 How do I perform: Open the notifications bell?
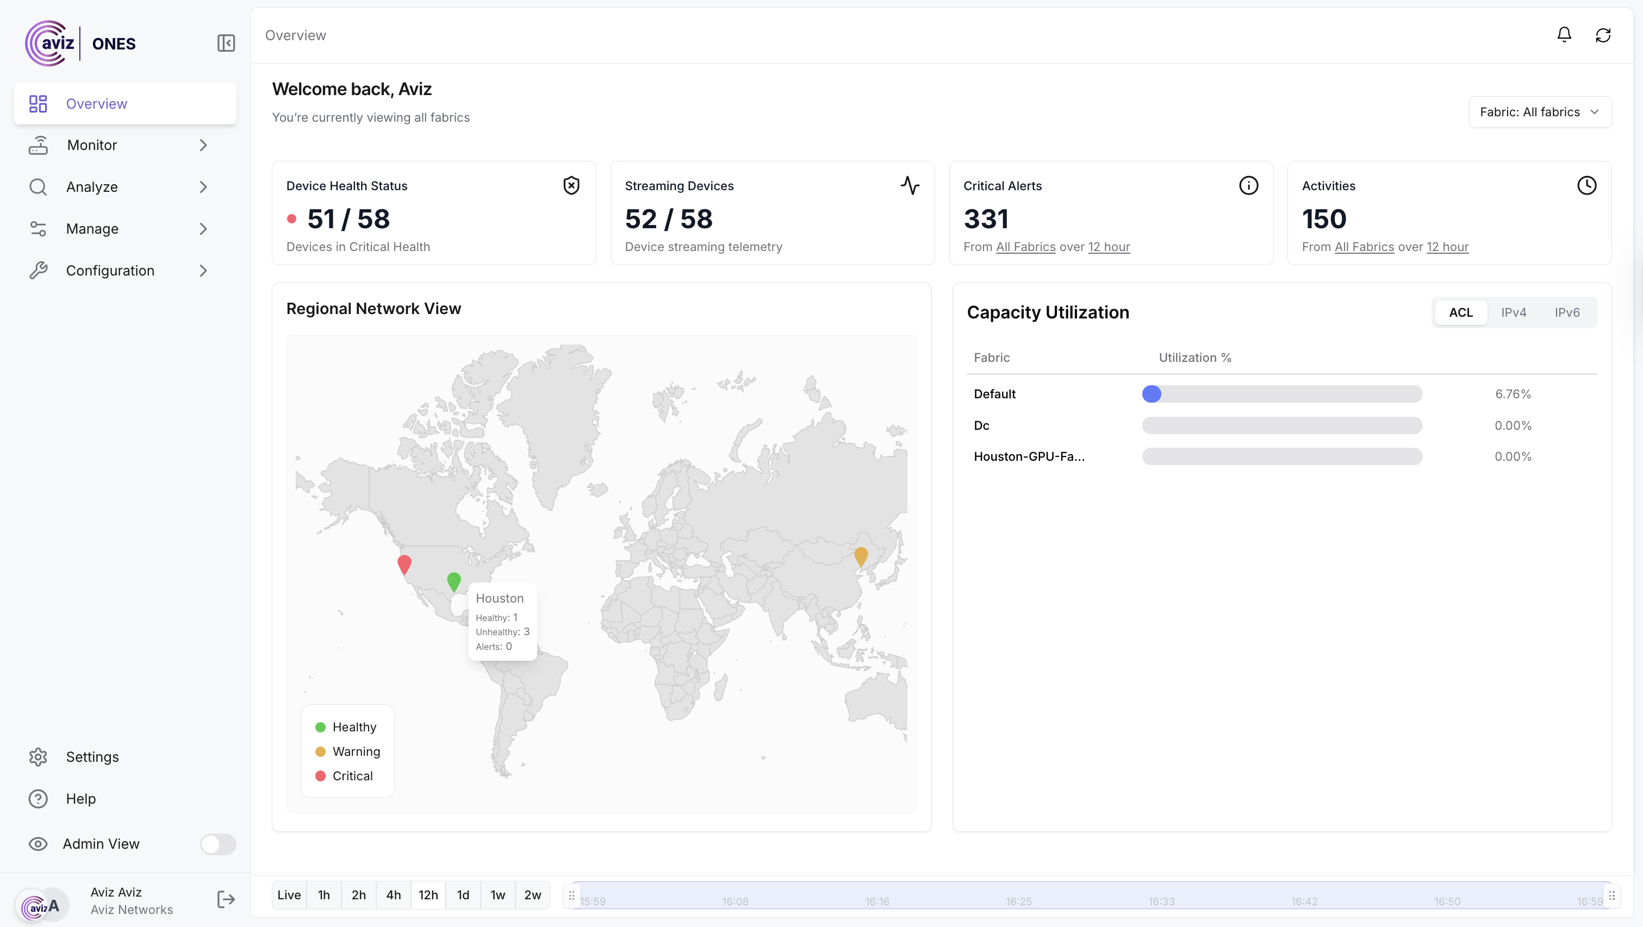(1564, 35)
